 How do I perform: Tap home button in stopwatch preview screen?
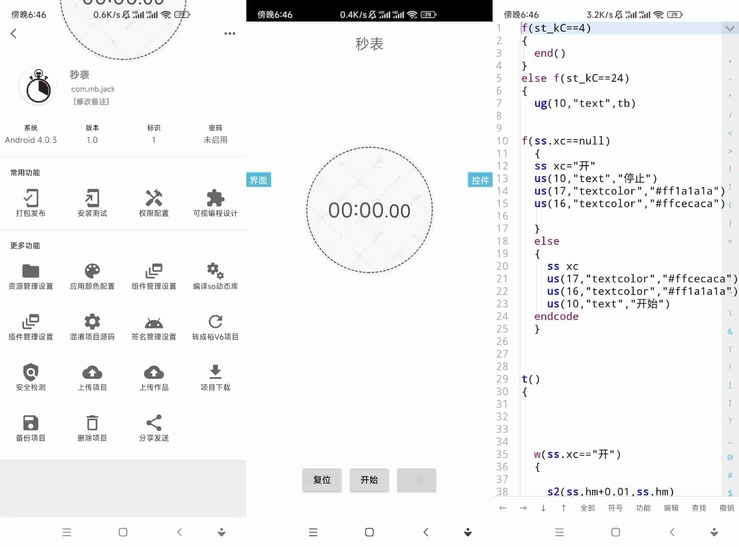[369, 532]
